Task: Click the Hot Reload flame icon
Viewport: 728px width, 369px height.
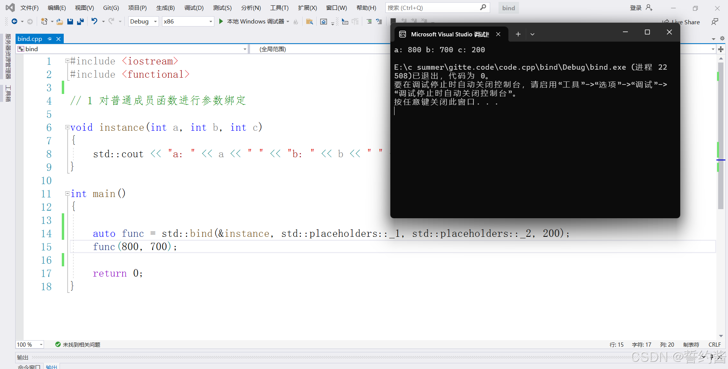Action: pos(296,22)
